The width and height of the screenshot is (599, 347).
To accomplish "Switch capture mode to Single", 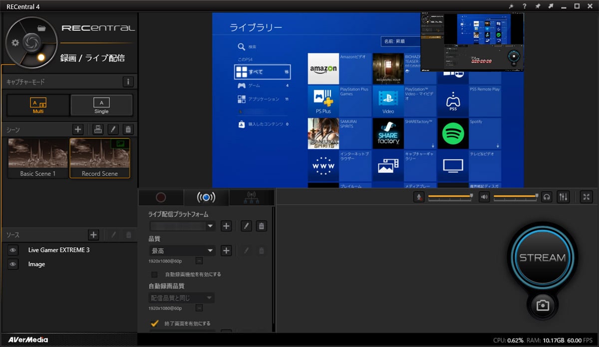I will click(x=101, y=105).
